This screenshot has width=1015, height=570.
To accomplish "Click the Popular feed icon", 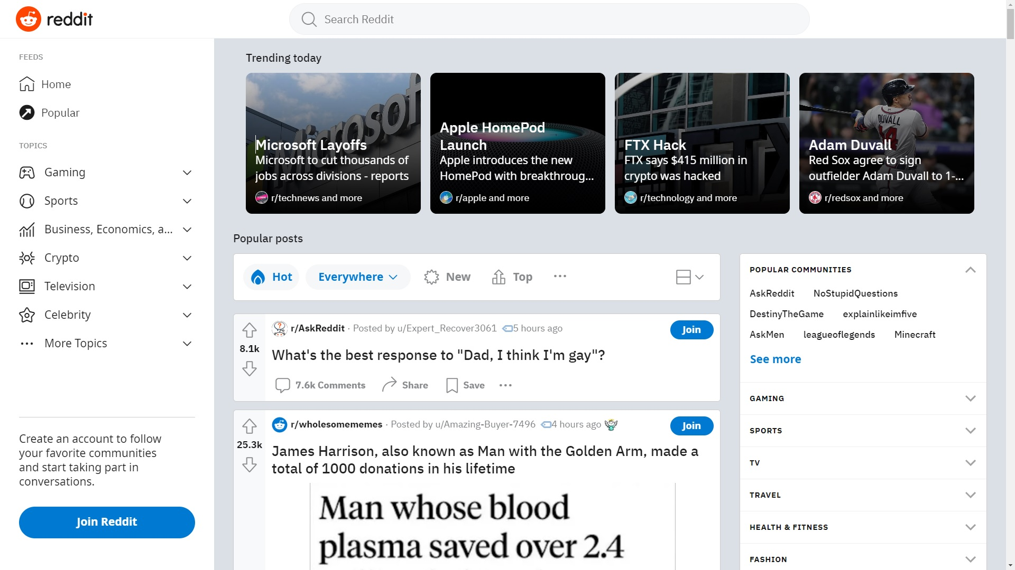I will (x=26, y=112).
